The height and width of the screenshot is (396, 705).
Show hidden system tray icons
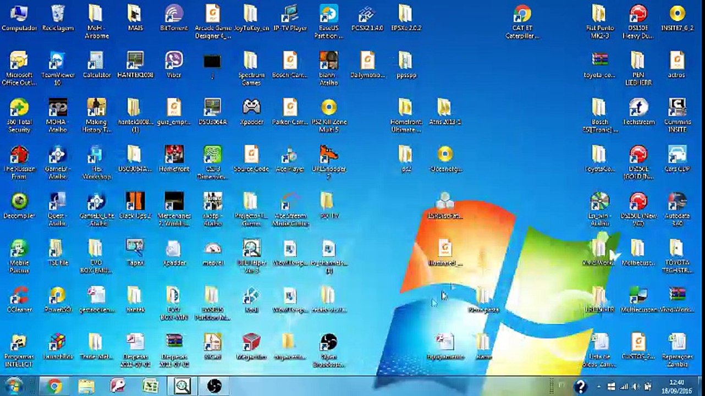[x=598, y=387]
